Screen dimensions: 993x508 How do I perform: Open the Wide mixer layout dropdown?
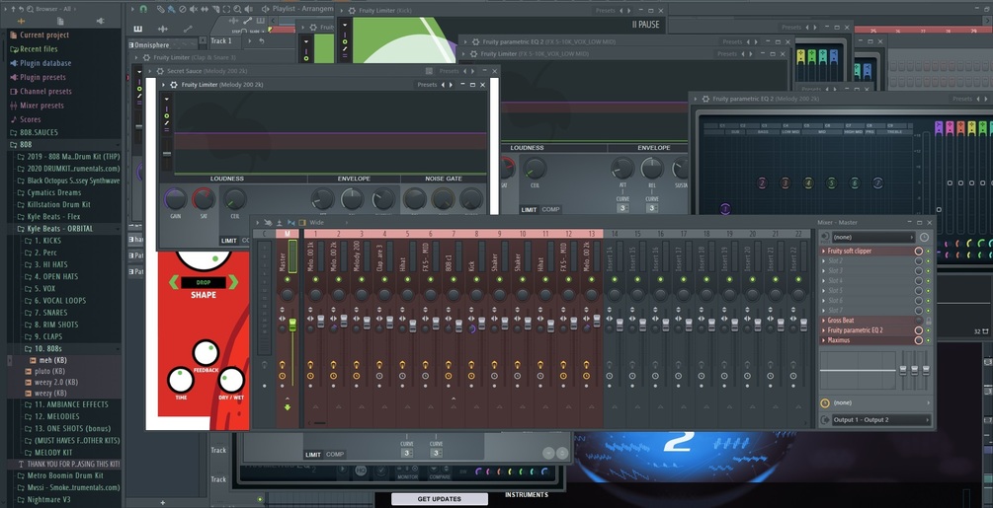pos(328,222)
